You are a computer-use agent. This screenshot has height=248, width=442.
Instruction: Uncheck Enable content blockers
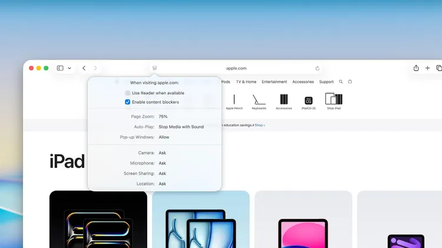(128, 102)
